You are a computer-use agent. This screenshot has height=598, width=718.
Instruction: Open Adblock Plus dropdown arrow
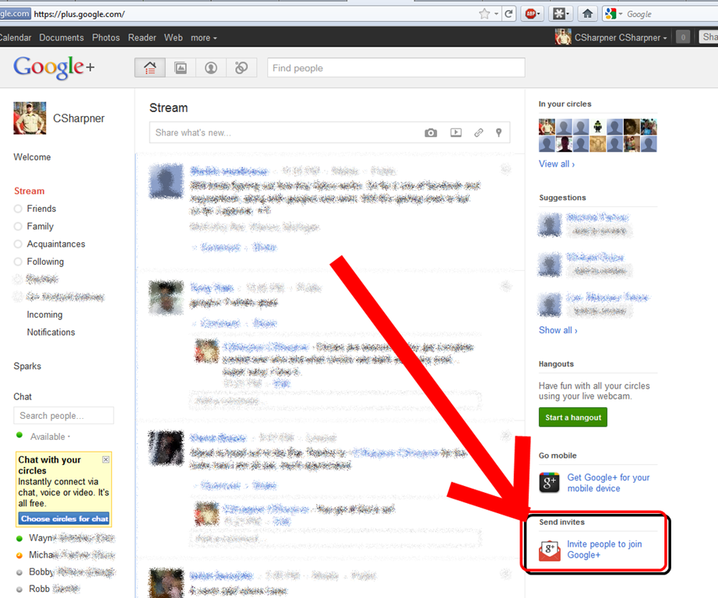point(539,14)
